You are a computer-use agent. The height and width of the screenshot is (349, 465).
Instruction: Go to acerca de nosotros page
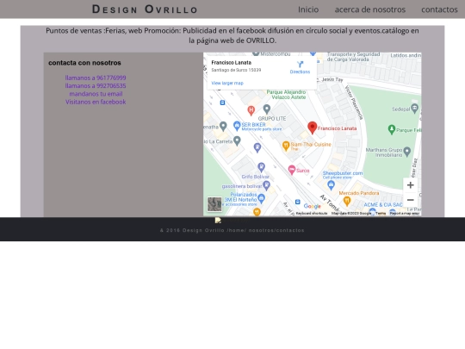pos(369,9)
